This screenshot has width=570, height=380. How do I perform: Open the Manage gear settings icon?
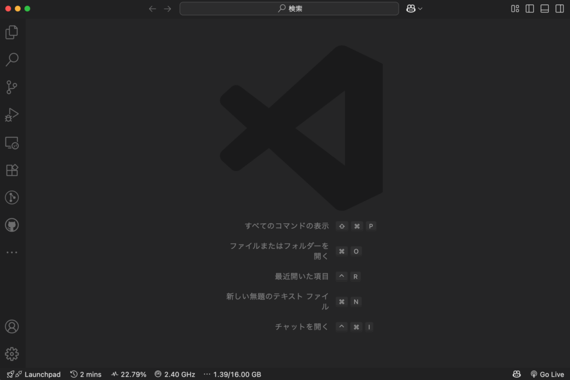pyautogui.click(x=12, y=354)
